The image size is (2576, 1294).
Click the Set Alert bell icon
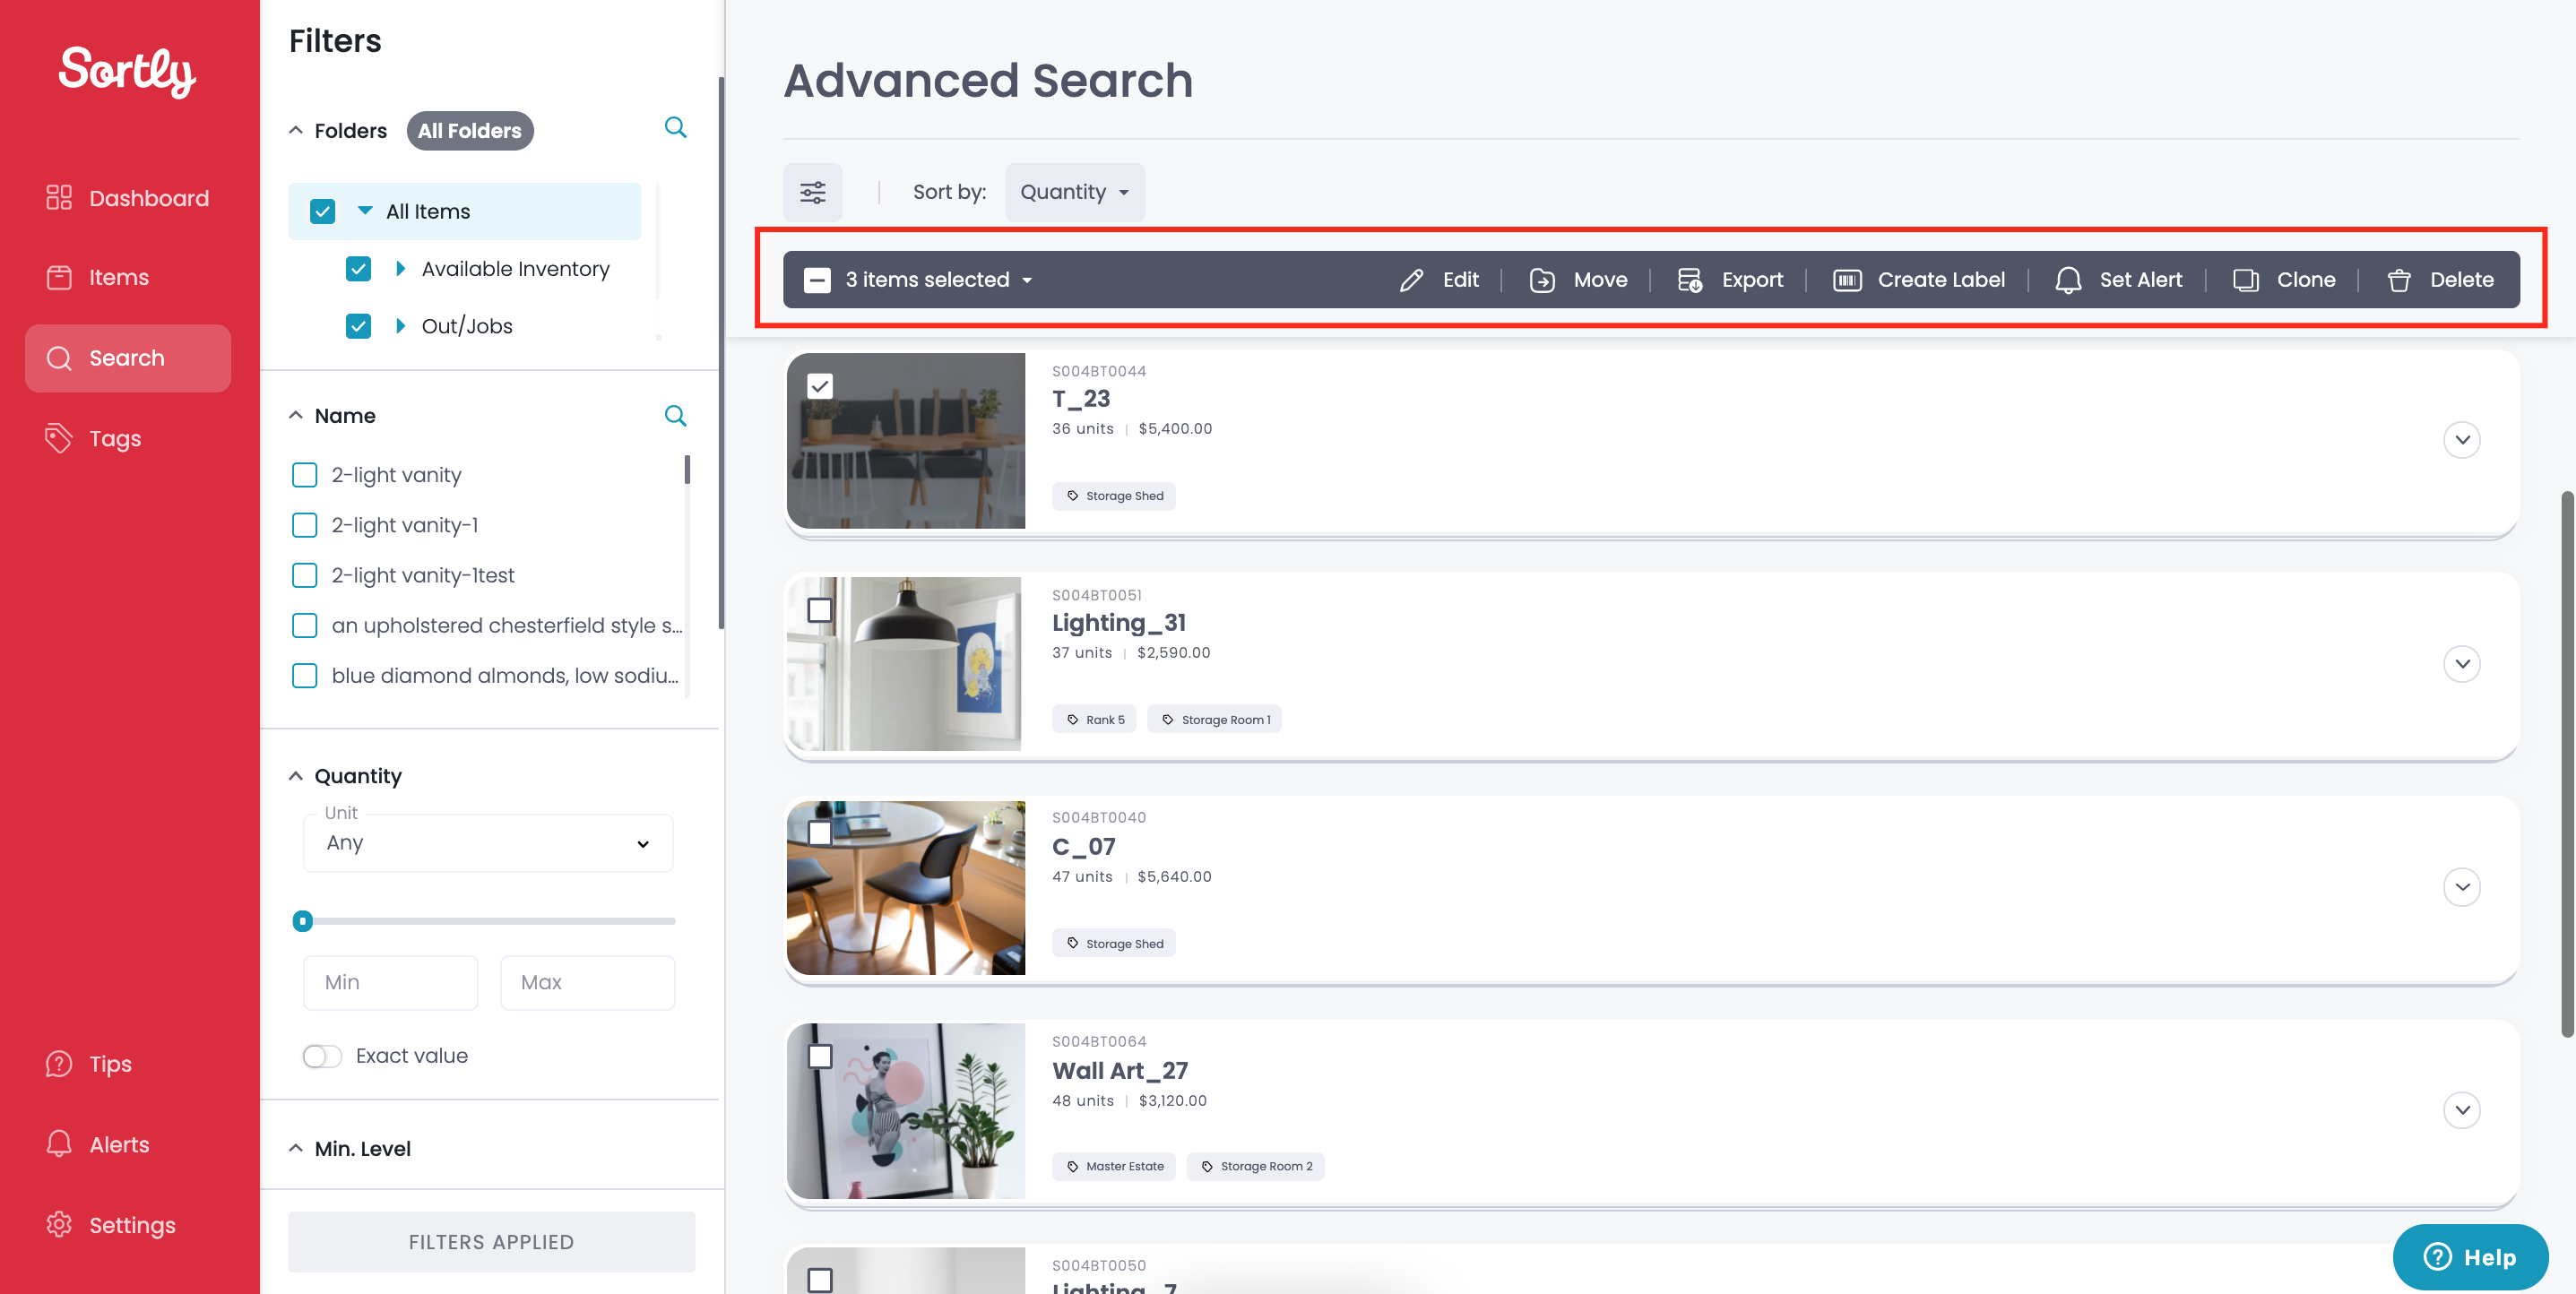coord(2068,280)
